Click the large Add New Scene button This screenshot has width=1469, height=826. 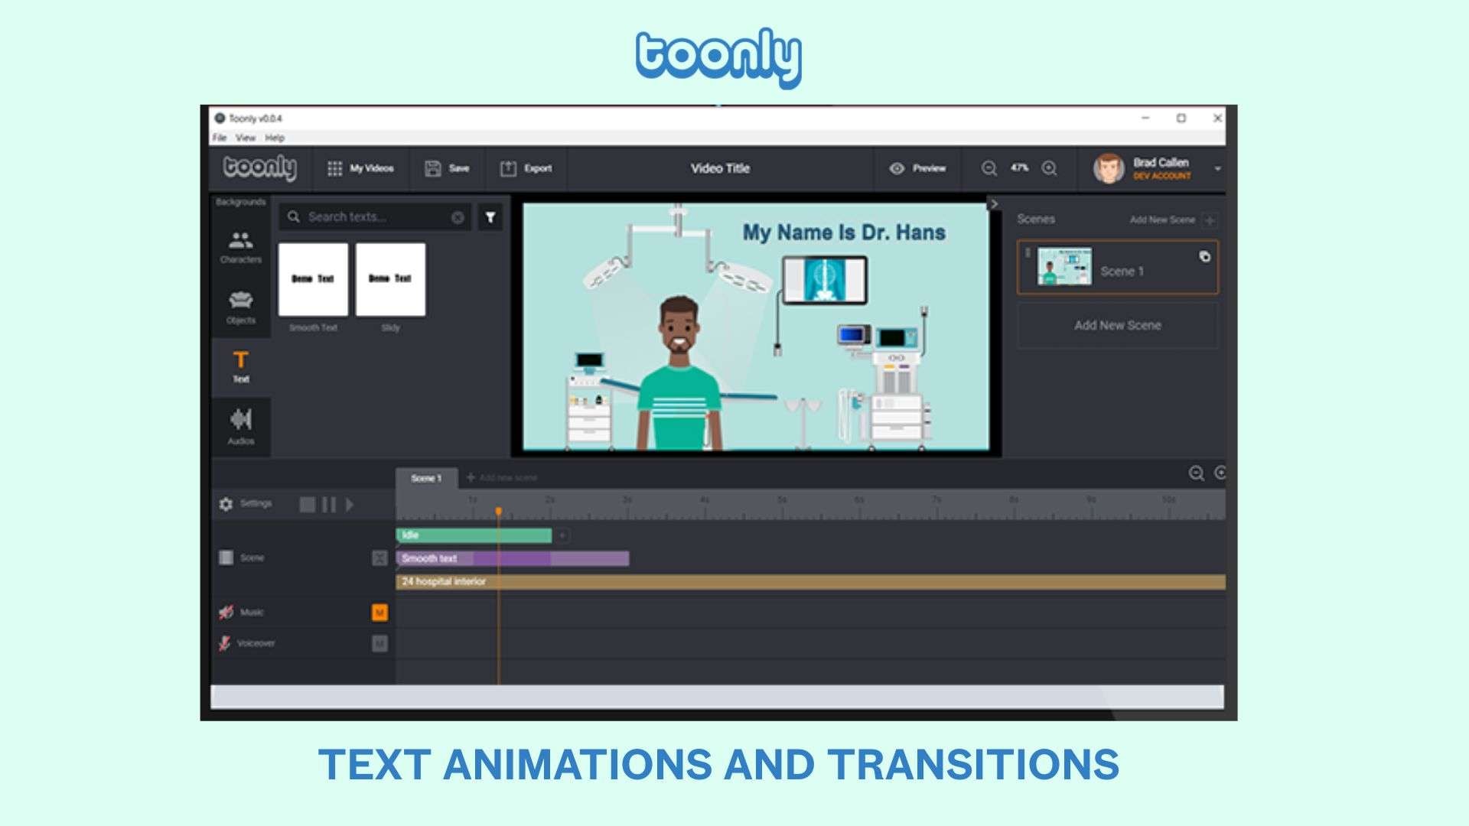click(1117, 325)
